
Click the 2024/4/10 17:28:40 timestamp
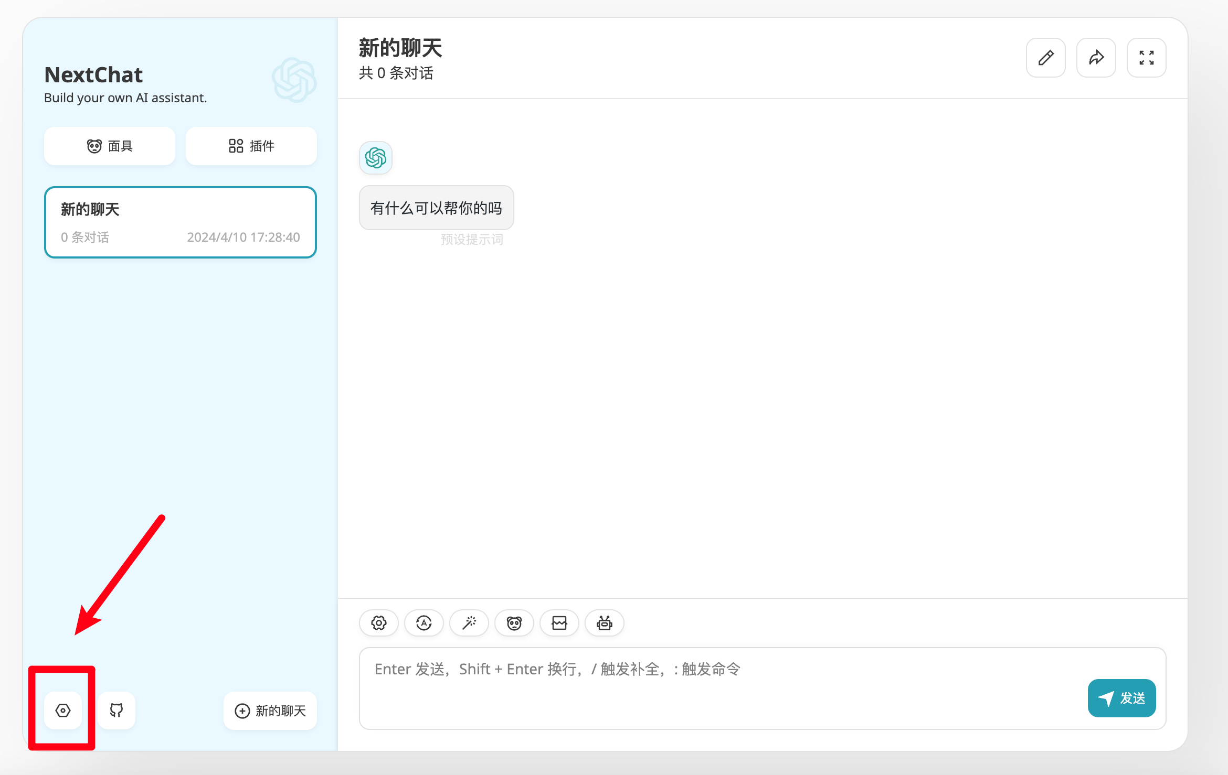pyautogui.click(x=244, y=238)
